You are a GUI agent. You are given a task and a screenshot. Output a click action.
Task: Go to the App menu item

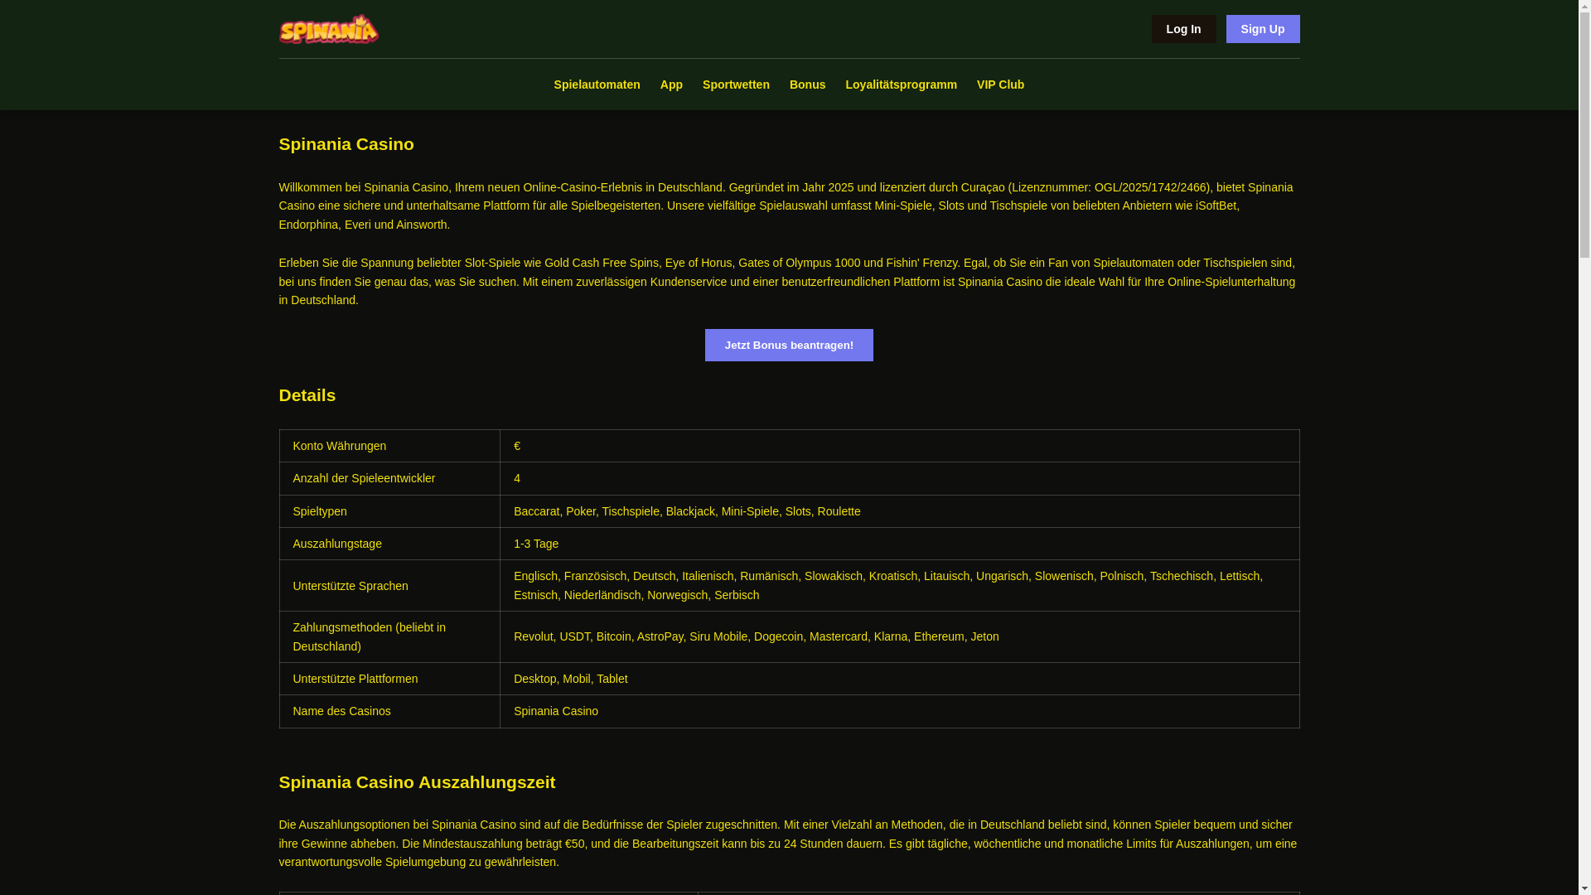[x=671, y=85]
